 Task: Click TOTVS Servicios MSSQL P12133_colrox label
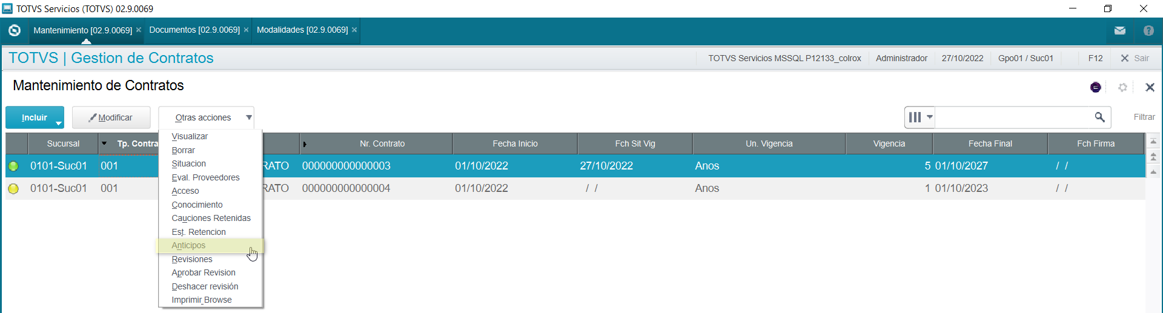(784, 58)
